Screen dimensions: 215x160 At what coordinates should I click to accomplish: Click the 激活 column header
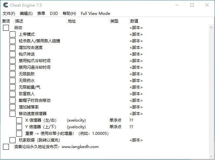[x=6, y=21]
